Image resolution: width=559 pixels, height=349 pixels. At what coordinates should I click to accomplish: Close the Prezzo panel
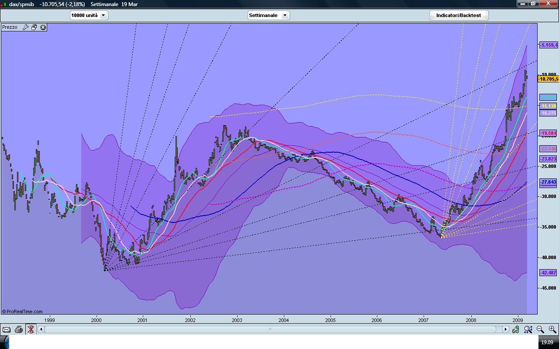tap(43, 27)
